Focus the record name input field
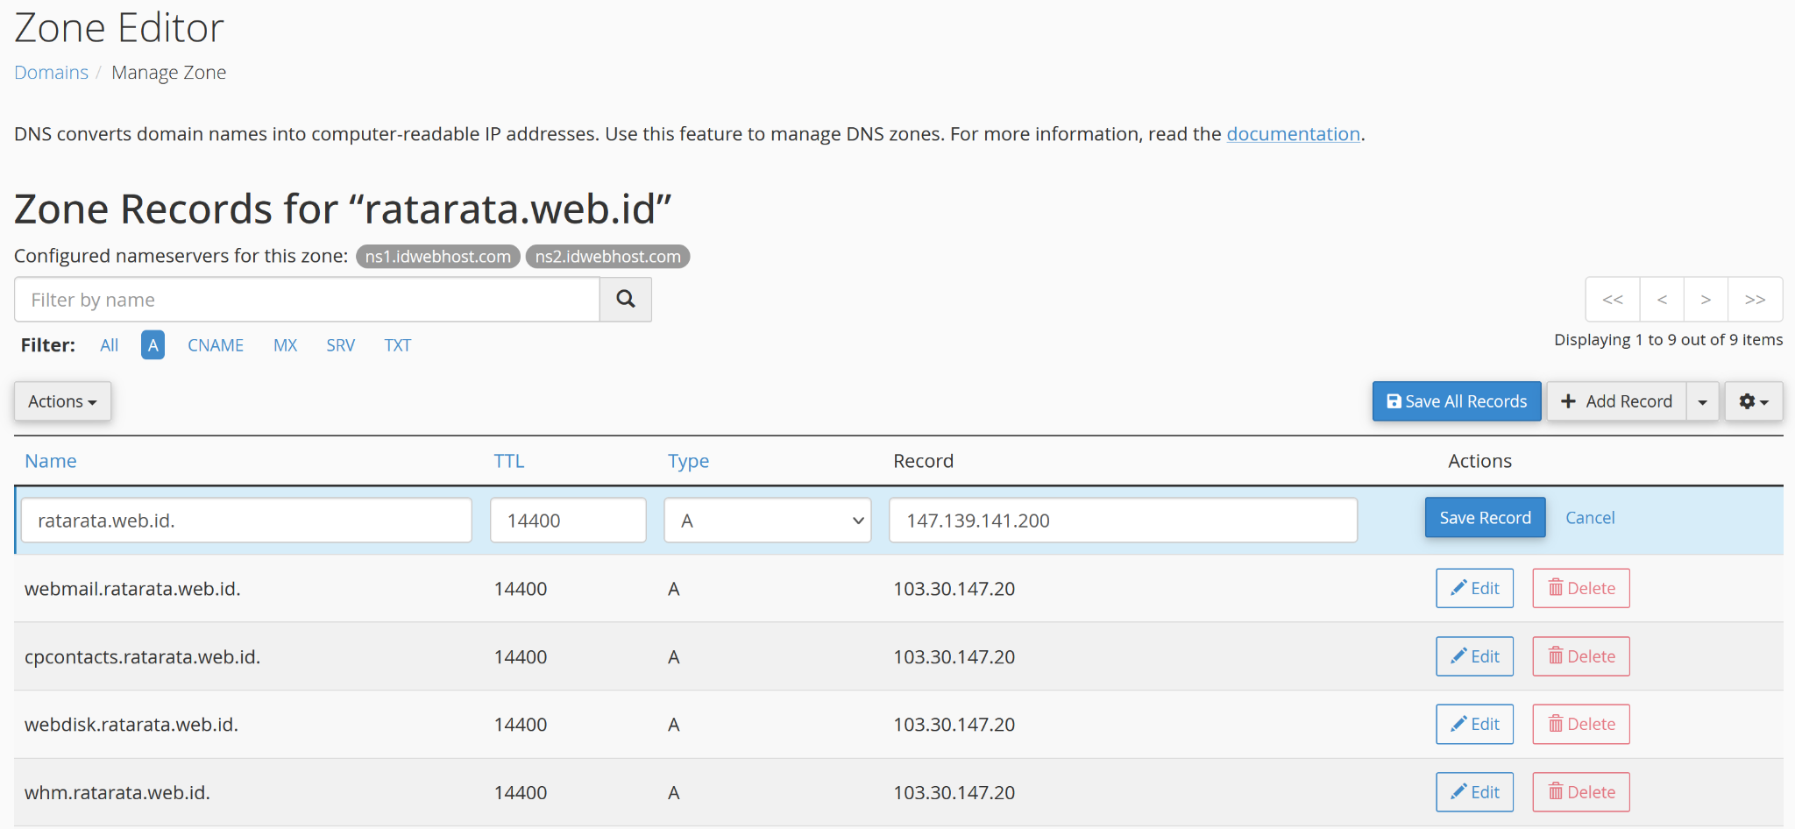Screen dimensions: 1795x829 (246, 521)
